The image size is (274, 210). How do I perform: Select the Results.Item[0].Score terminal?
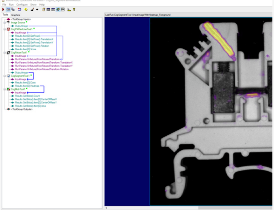tap(24, 49)
